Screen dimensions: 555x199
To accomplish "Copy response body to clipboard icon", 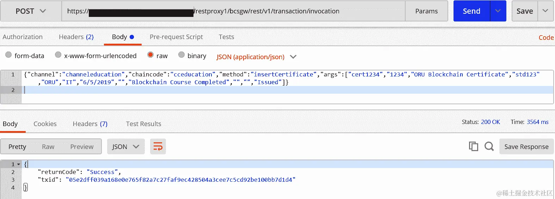I will point(473,146).
